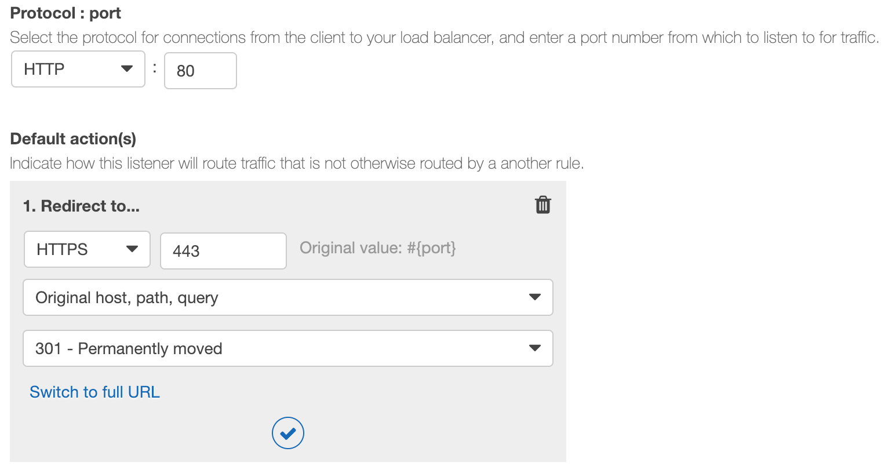This screenshot has width=892, height=466.
Task: Confirm the redirect action with checkmark icon
Action: (x=288, y=433)
